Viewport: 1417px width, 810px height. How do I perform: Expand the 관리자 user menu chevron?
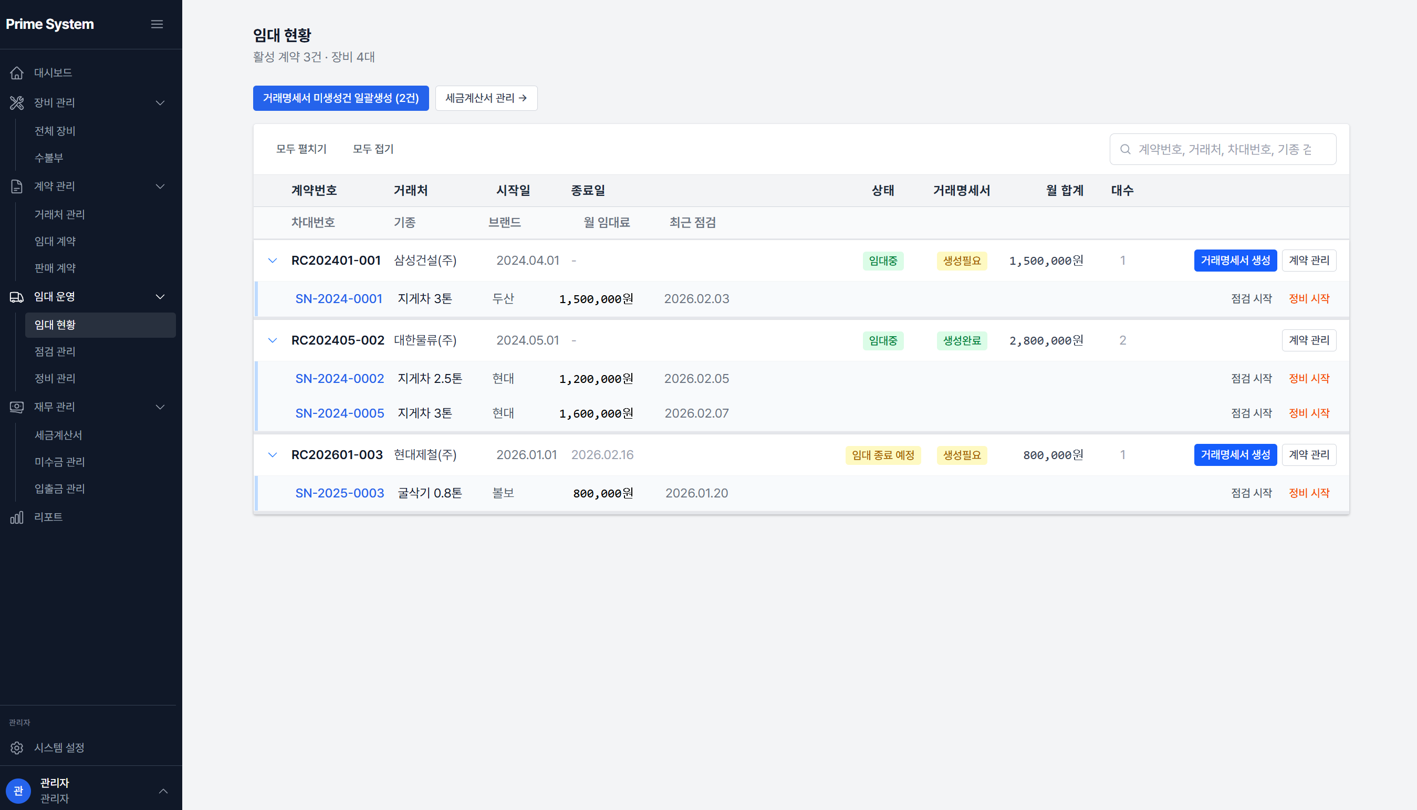pos(163,791)
